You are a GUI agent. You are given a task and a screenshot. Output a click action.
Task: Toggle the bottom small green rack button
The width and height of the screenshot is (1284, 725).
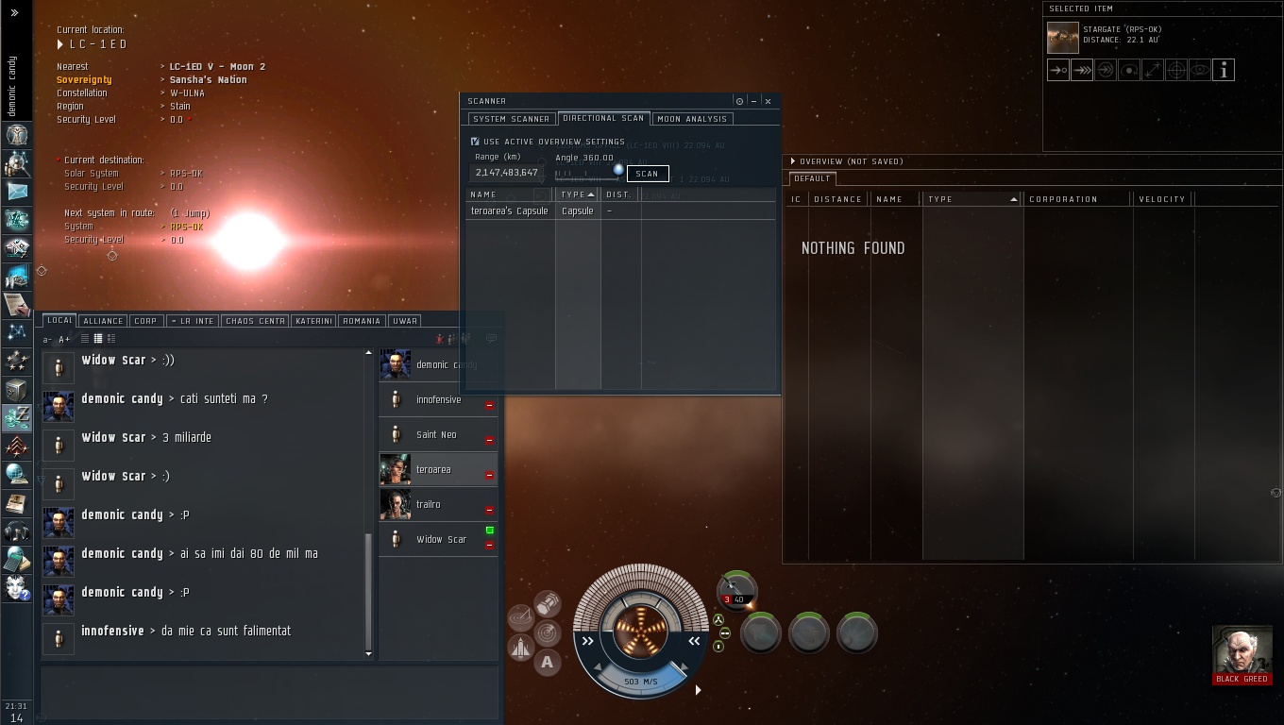(718, 647)
